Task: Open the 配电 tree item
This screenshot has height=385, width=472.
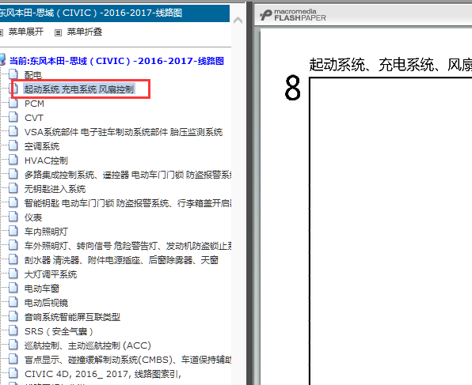Action: click(32, 75)
